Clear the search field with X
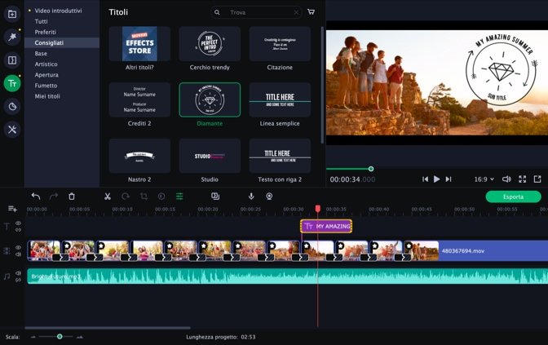The width and height of the screenshot is (548, 345). [296, 12]
